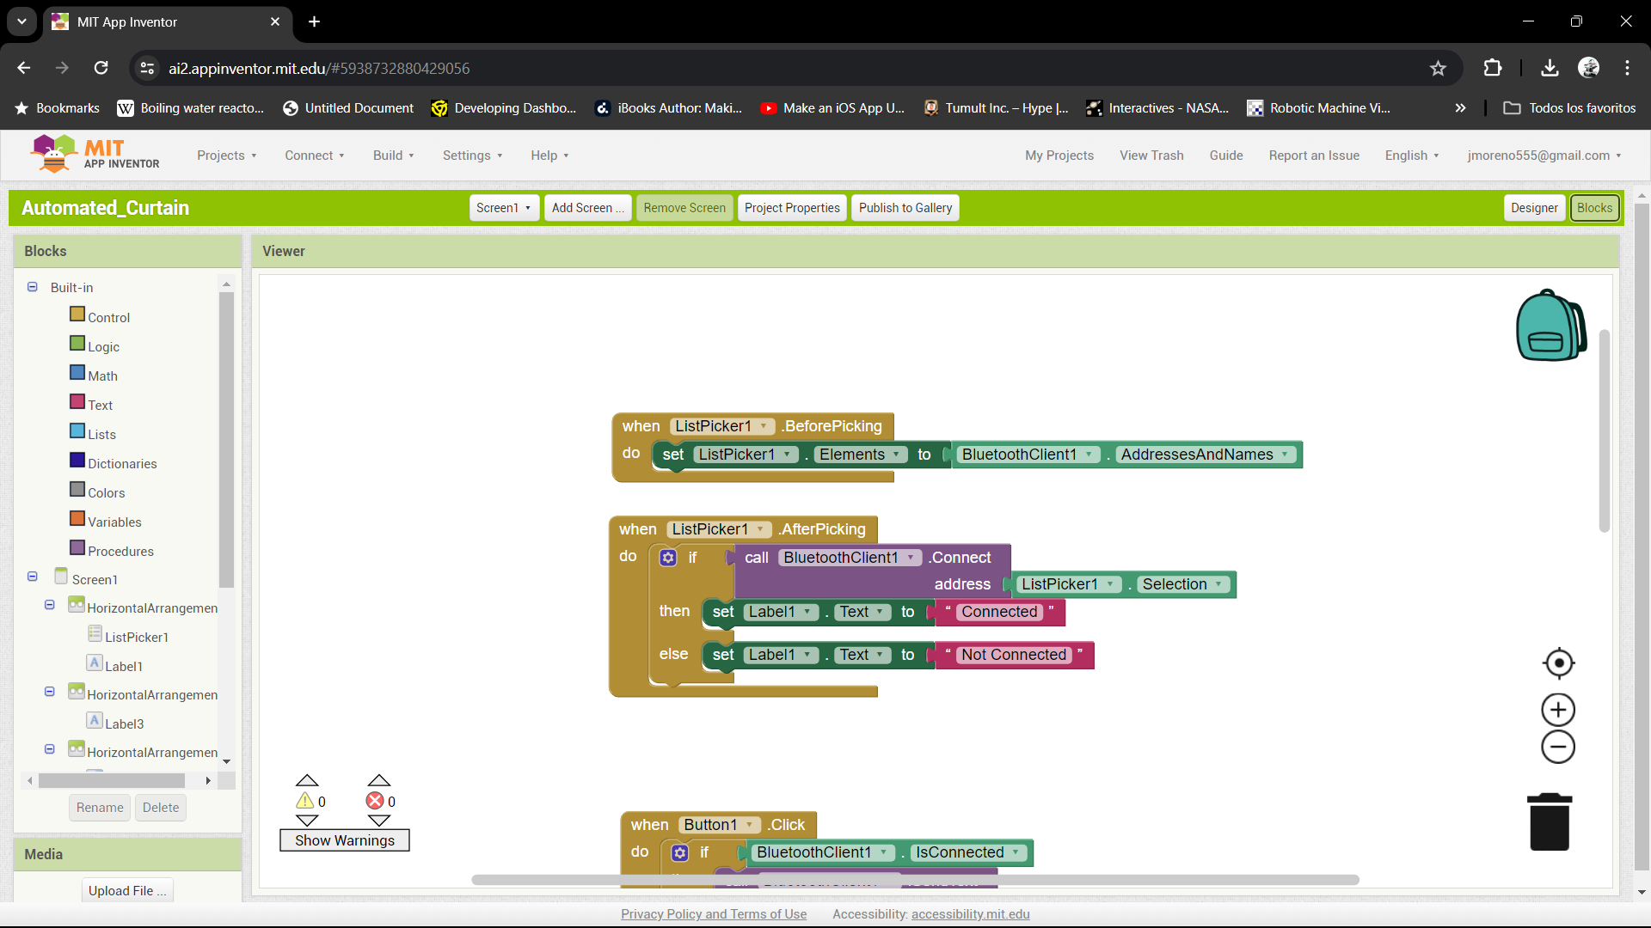Open the English language dropdown

click(x=1411, y=156)
